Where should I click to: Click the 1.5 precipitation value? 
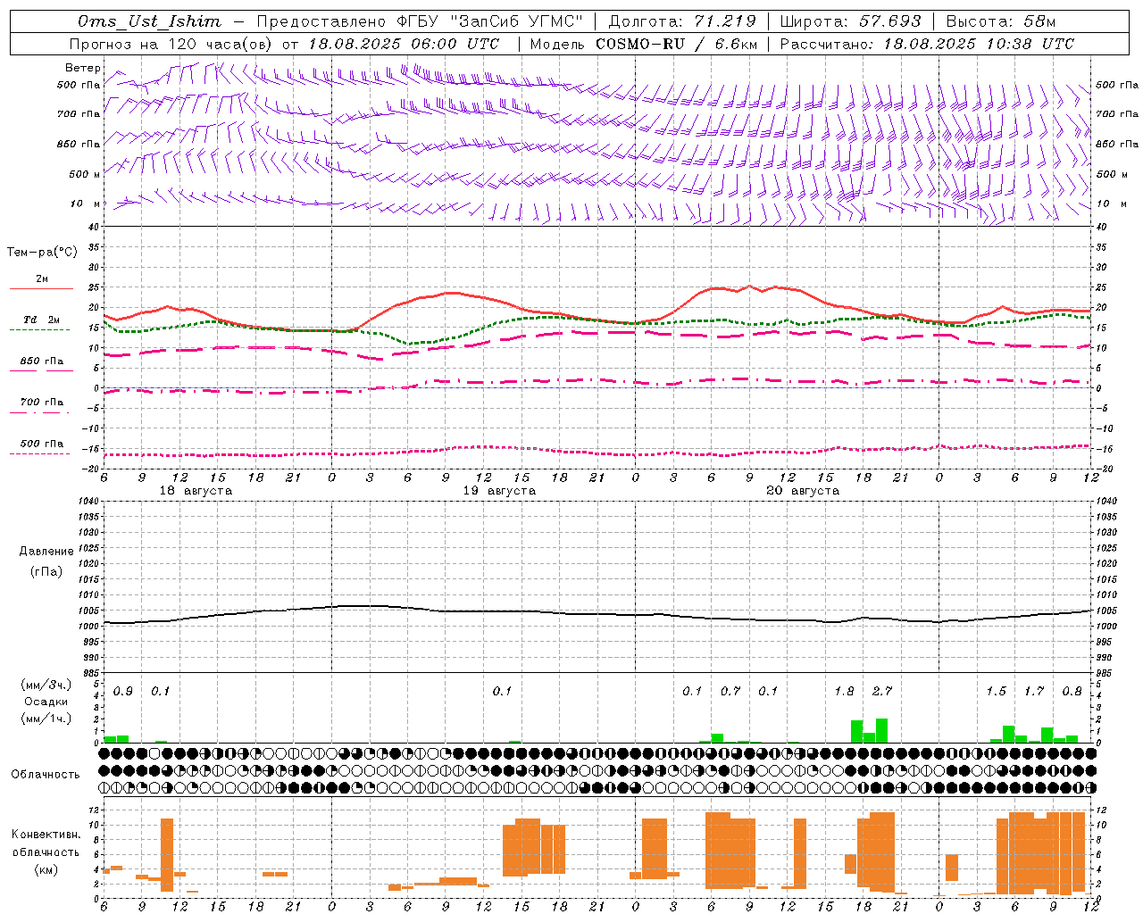[x=996, y=692]
